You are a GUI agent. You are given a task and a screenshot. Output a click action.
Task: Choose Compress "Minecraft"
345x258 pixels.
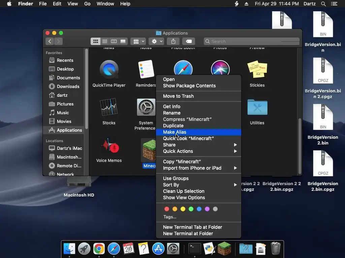tap(198, 119)
